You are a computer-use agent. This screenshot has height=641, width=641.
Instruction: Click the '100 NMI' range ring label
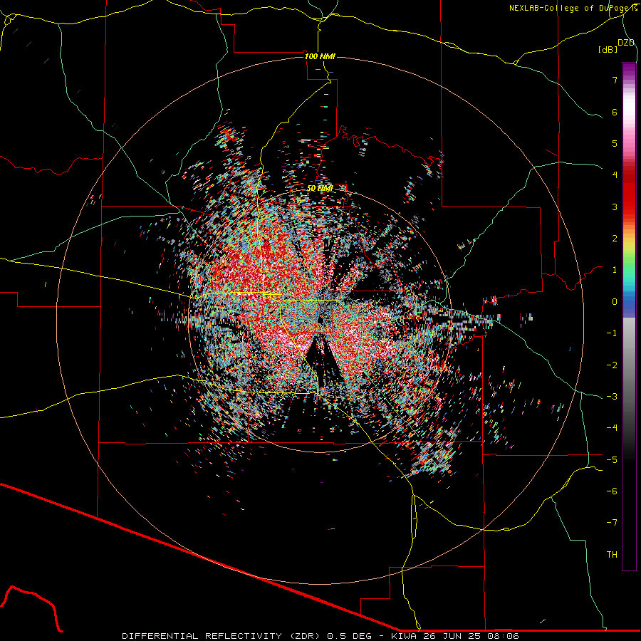point(320,56)
